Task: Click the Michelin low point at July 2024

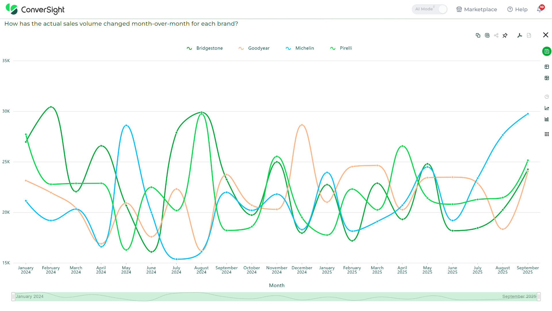Action: (176, 259)
